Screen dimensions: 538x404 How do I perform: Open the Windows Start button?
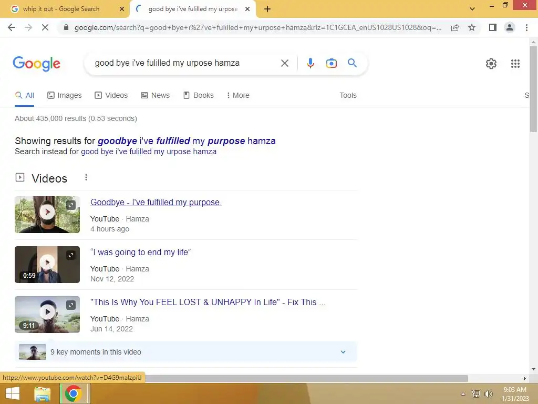click(13, 393)
